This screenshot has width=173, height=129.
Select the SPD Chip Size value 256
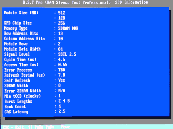62,23
